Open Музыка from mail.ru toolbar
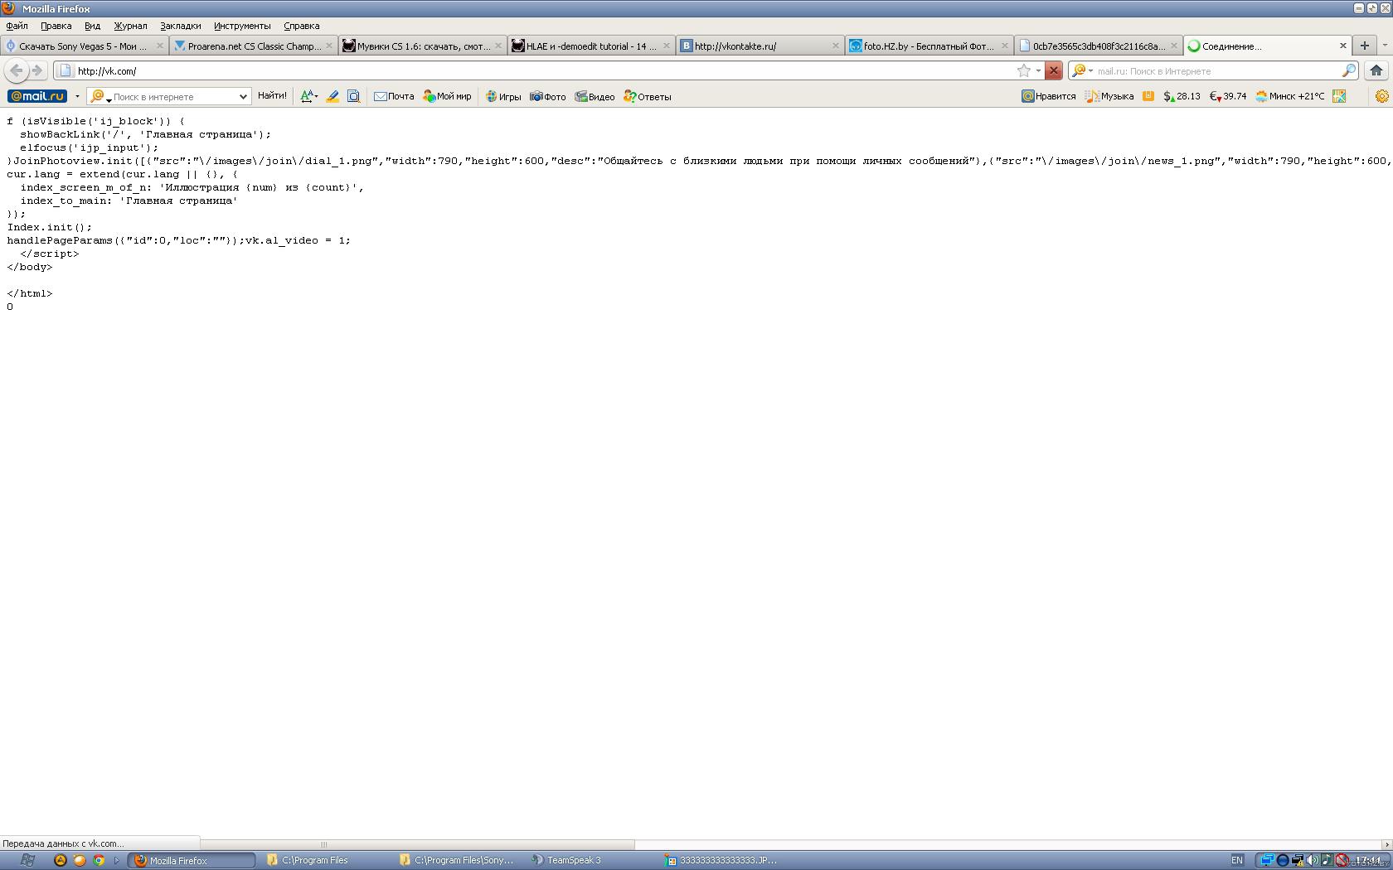The image size is (1393, 870). point(1109,96)
